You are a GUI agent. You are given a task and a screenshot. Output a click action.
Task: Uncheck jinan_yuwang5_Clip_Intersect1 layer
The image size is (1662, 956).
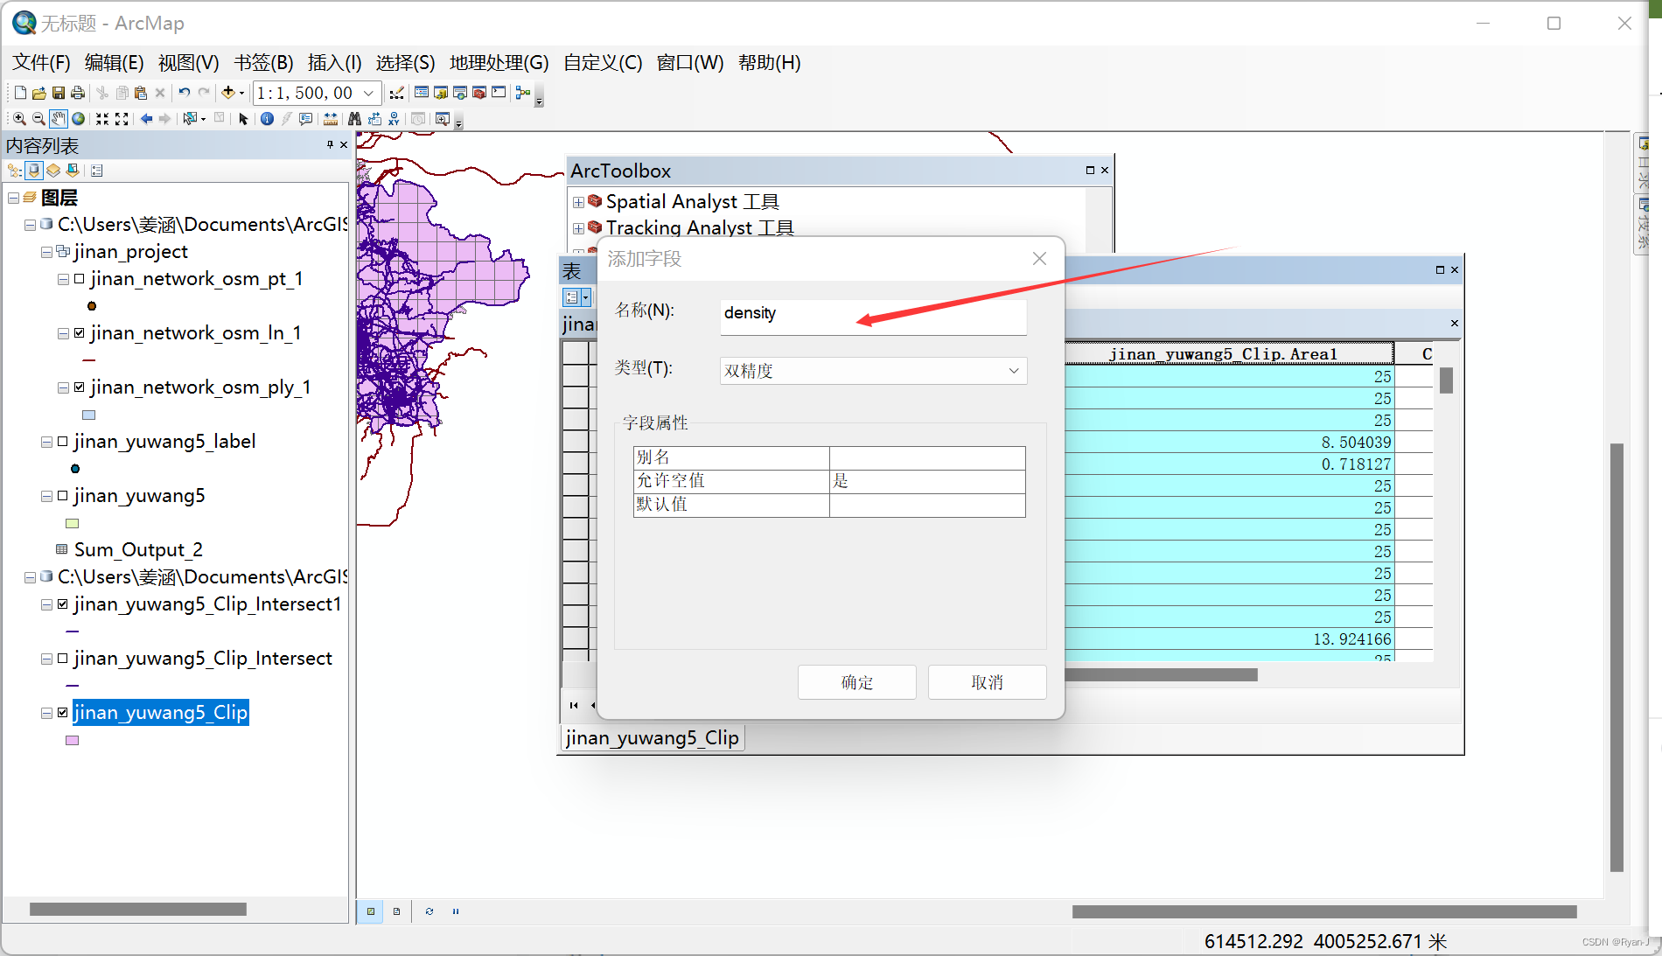(x=63, y=604)
